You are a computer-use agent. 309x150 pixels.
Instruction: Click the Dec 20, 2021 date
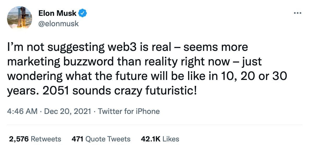pos(68,111)
